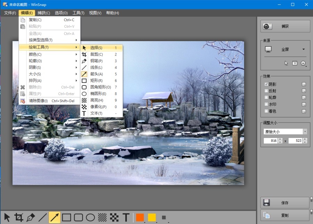
Task: Select the Rectangle tool in bottom toolbar
Action: 66,217
